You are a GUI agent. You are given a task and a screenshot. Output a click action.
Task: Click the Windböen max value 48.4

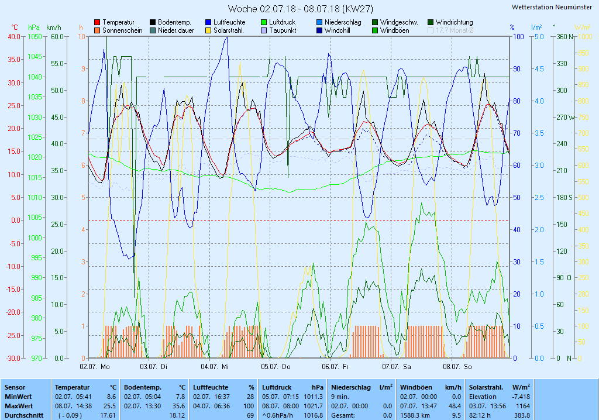[455, 406]
